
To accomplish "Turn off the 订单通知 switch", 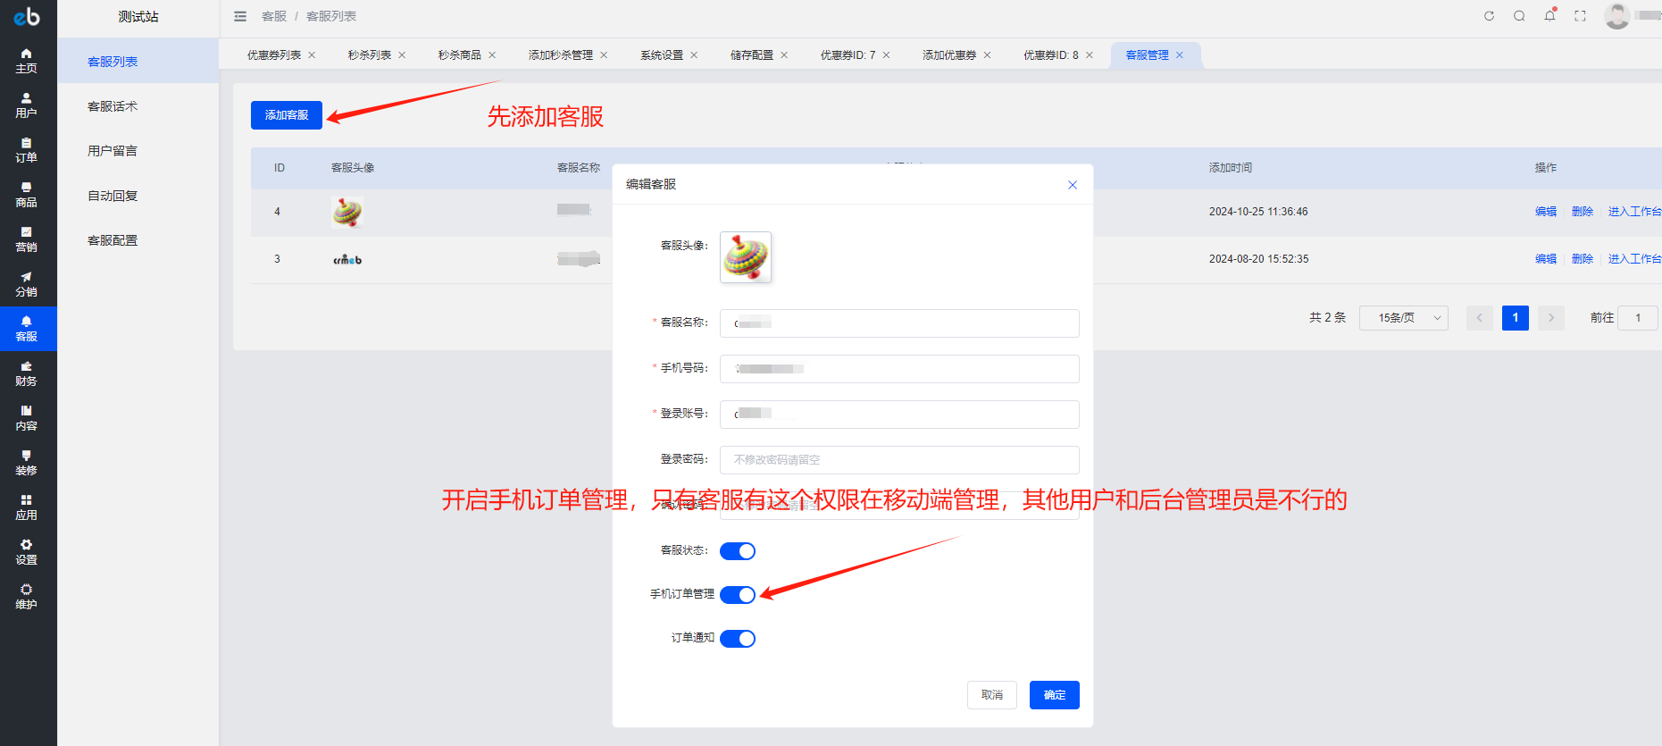I will [738, 639].
